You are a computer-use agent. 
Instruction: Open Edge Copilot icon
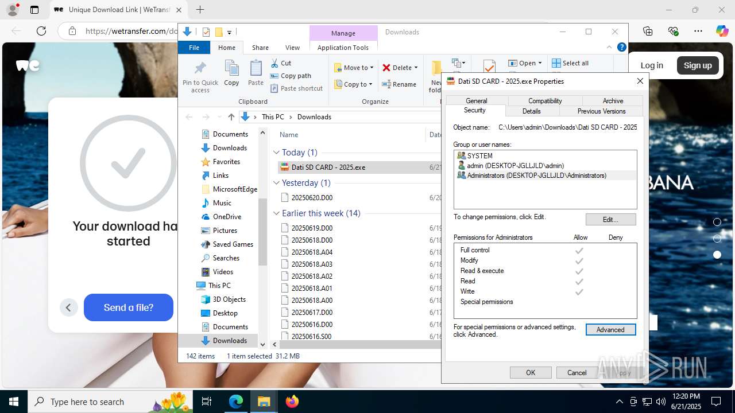pyautogui.click(x=722, y=31)
